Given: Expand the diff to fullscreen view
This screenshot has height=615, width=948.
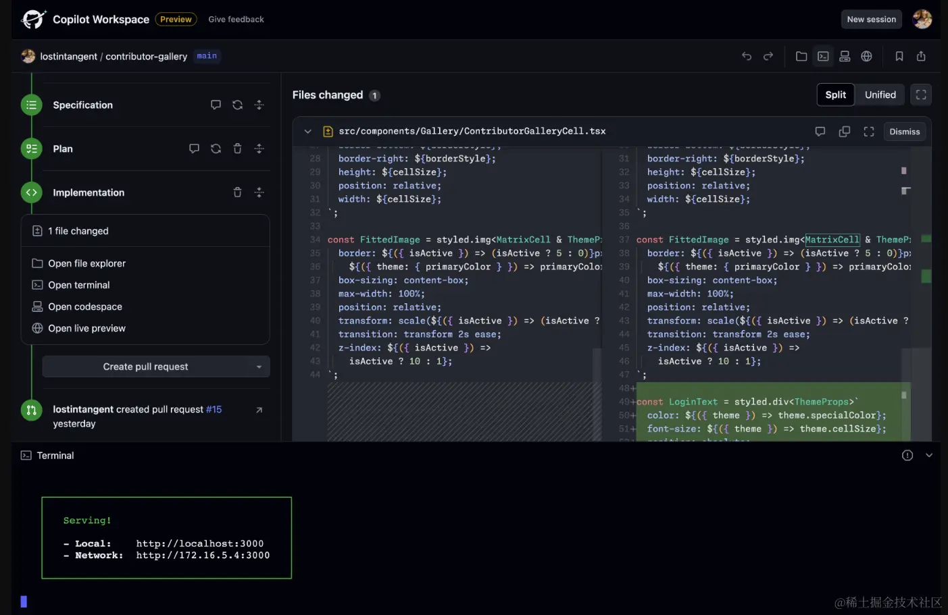Looking at the screenshot, I should pyautogui.click(x=869, y=131).
